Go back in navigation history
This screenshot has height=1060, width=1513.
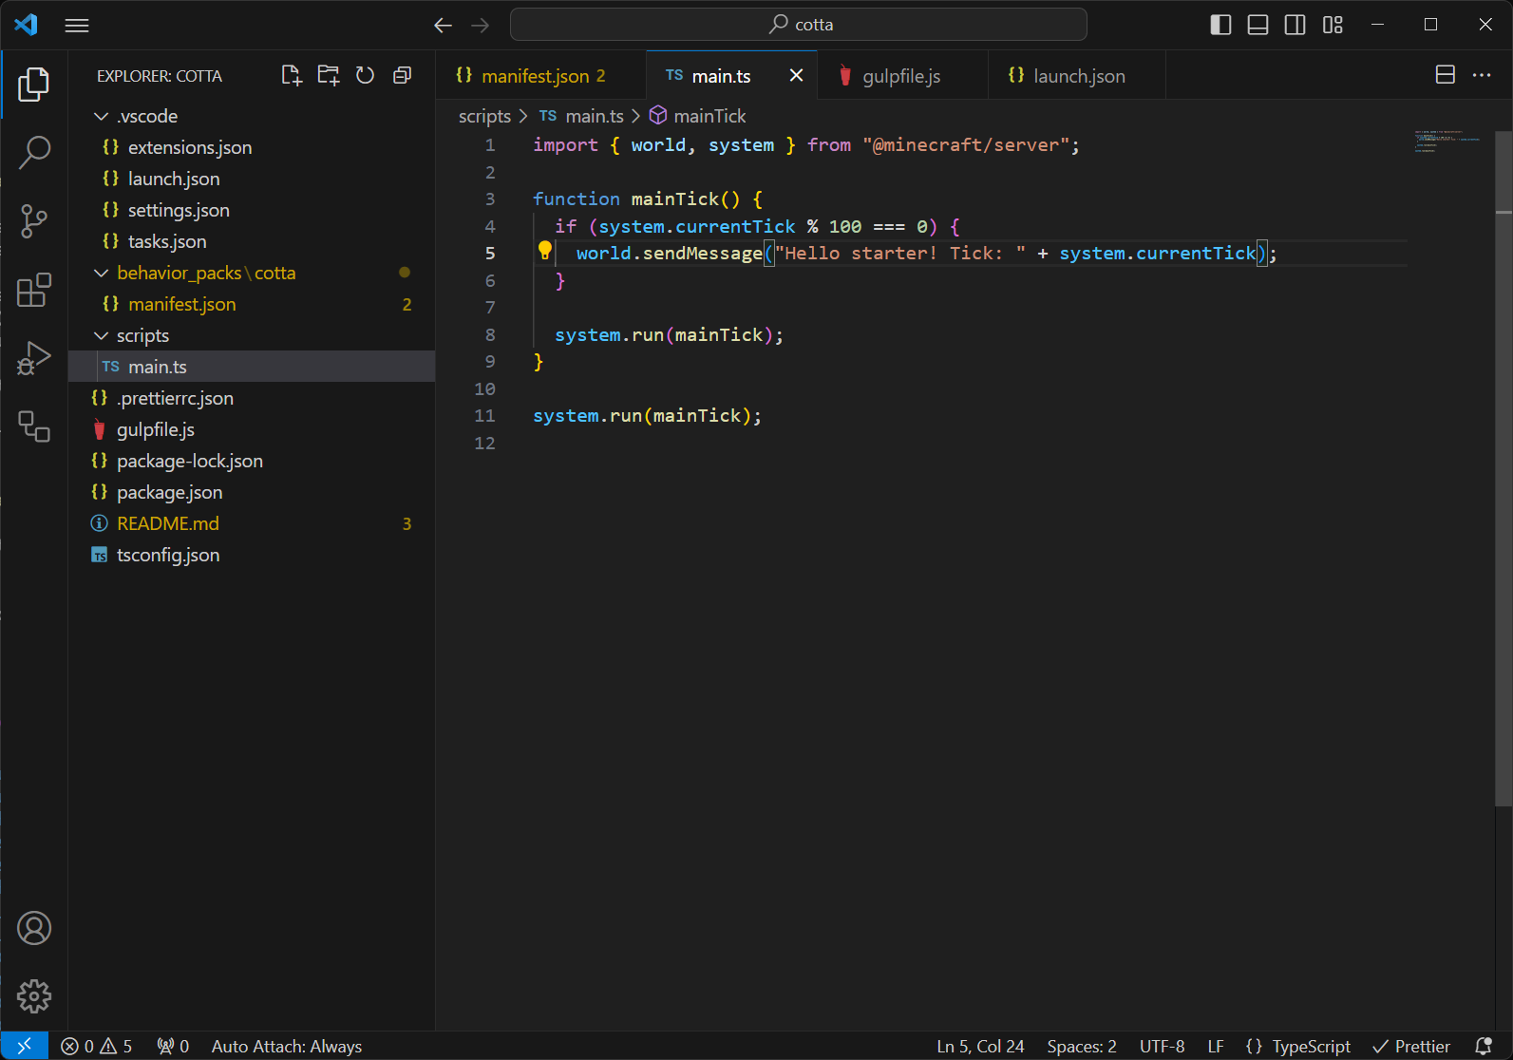click(x=443, y=25)
